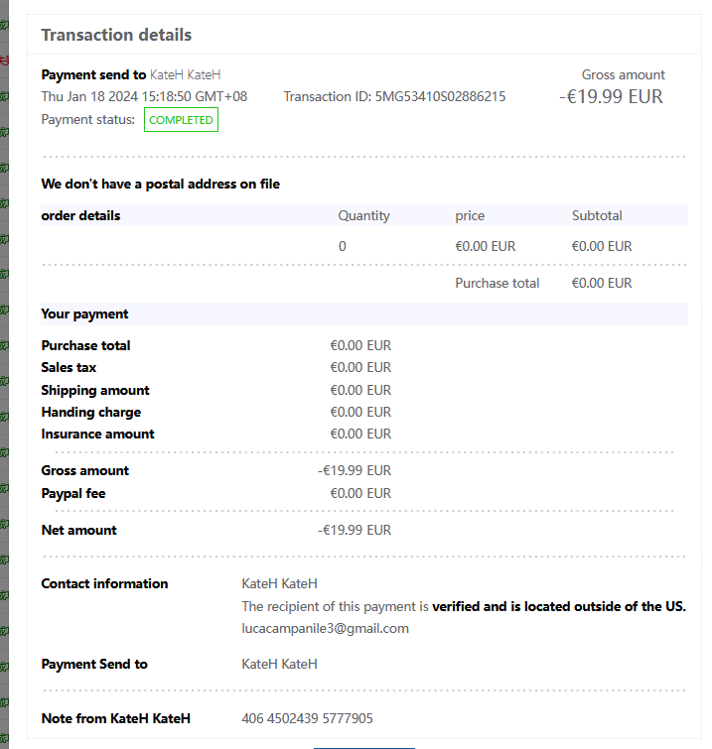Screen dimensions: 712x749
Task: Click the order details header label
Action: tap(80, 215)
